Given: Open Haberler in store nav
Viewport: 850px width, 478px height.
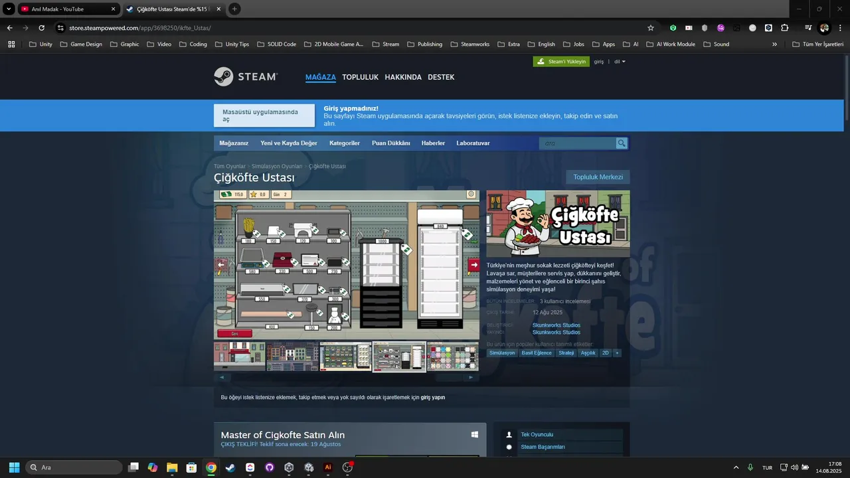Looking at the screenshot, I should point(433,143).
